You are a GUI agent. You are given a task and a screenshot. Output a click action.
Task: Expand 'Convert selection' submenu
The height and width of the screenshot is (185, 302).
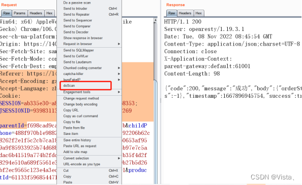89,158
